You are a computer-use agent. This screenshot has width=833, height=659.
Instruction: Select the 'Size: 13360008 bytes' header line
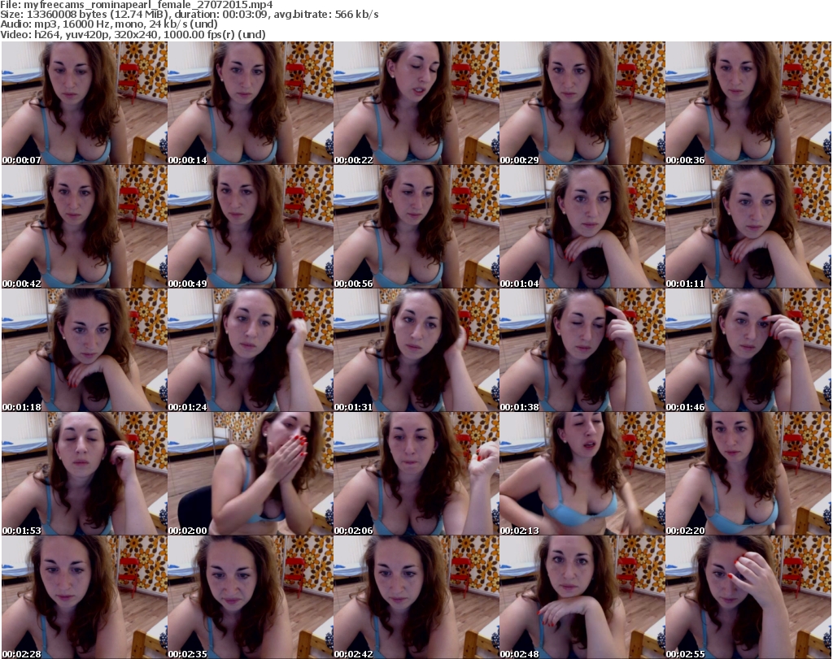click(x=189, y=15)
